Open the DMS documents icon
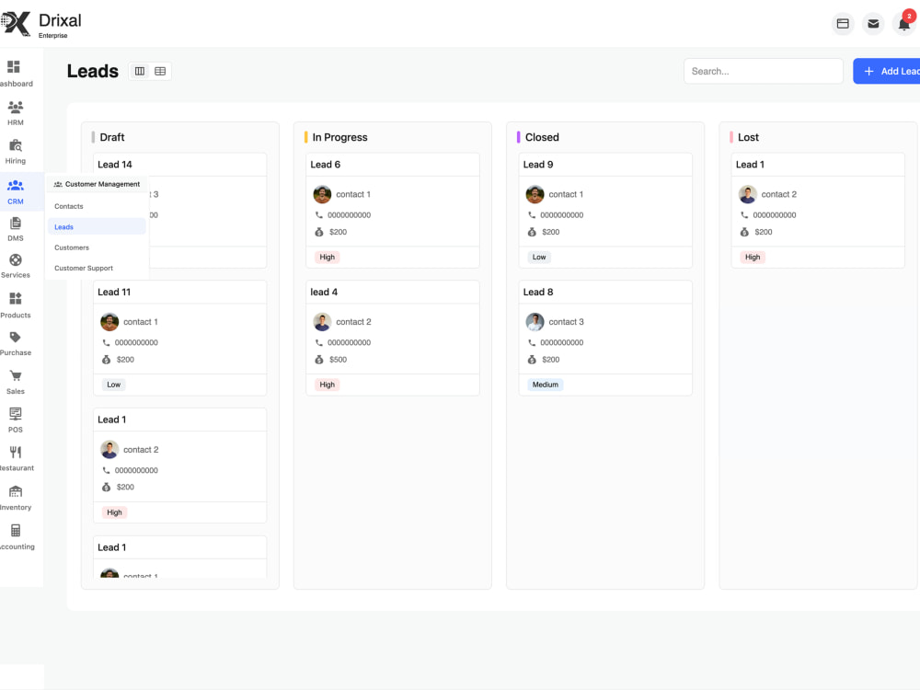The image size is (920, 690). (x=16, y=223)
